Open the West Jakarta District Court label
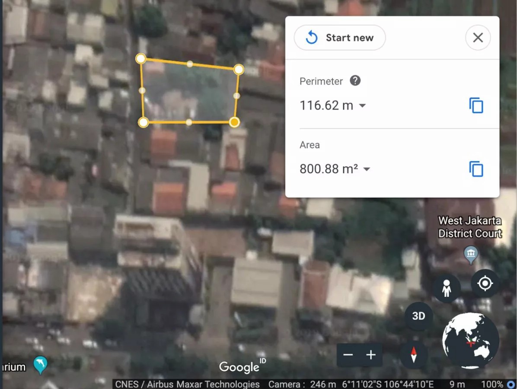The width and height of the screenshot is (517, 389). pyautogui.click(x=470, y=227)
